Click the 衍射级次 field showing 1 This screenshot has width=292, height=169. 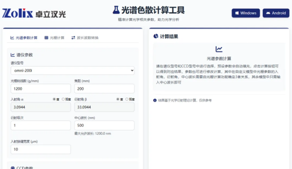[40, 125]
